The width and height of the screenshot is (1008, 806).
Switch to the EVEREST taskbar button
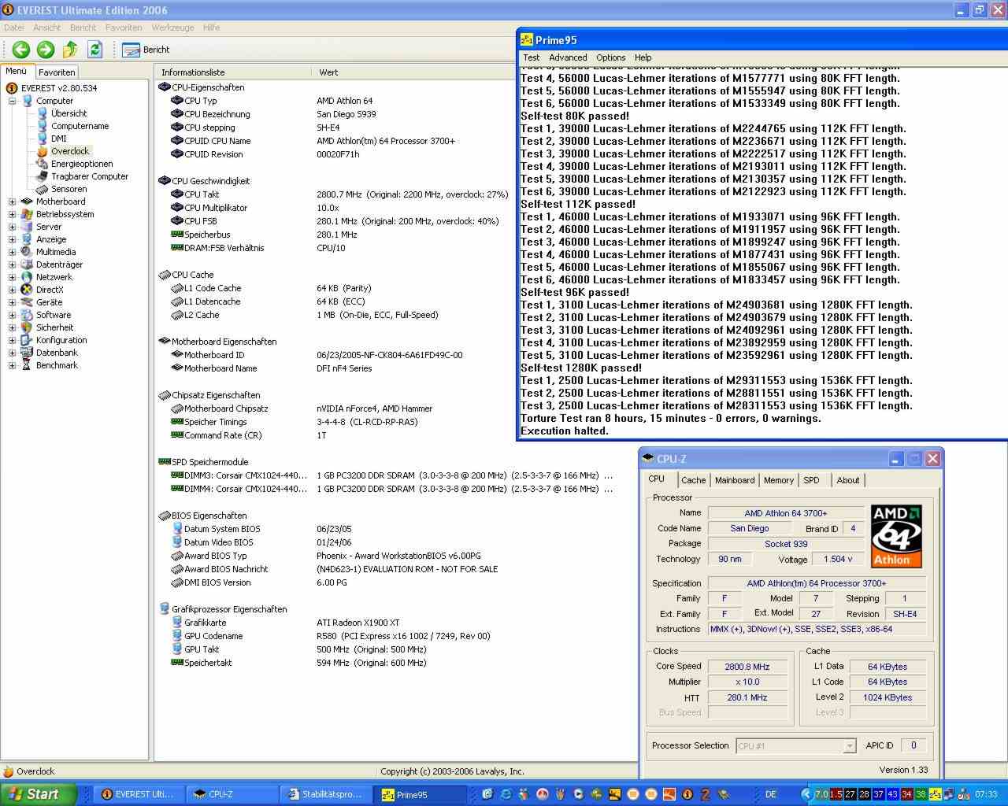coord(139,794)
